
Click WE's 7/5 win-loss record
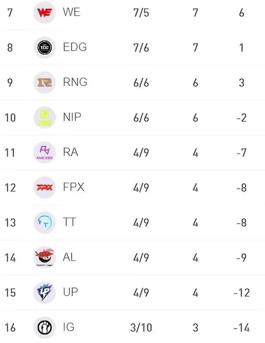pyautogui.click(x=141, y=13)
